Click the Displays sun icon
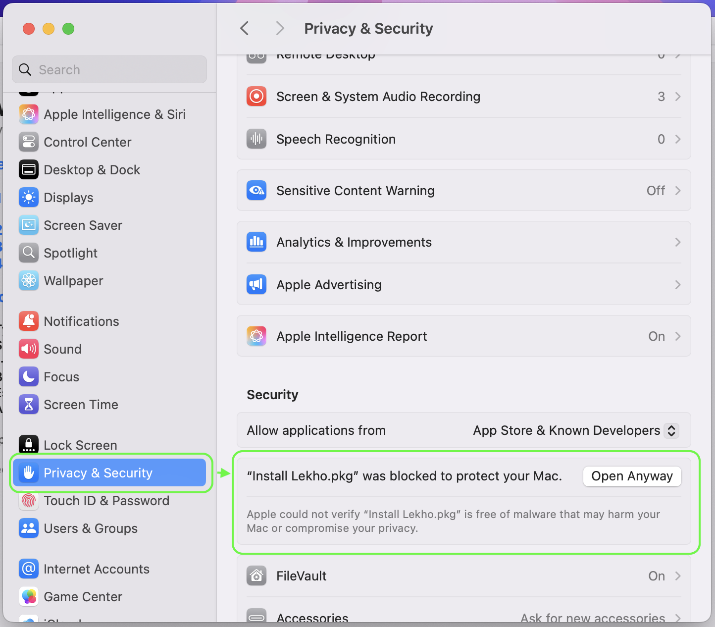 (29, 198)
